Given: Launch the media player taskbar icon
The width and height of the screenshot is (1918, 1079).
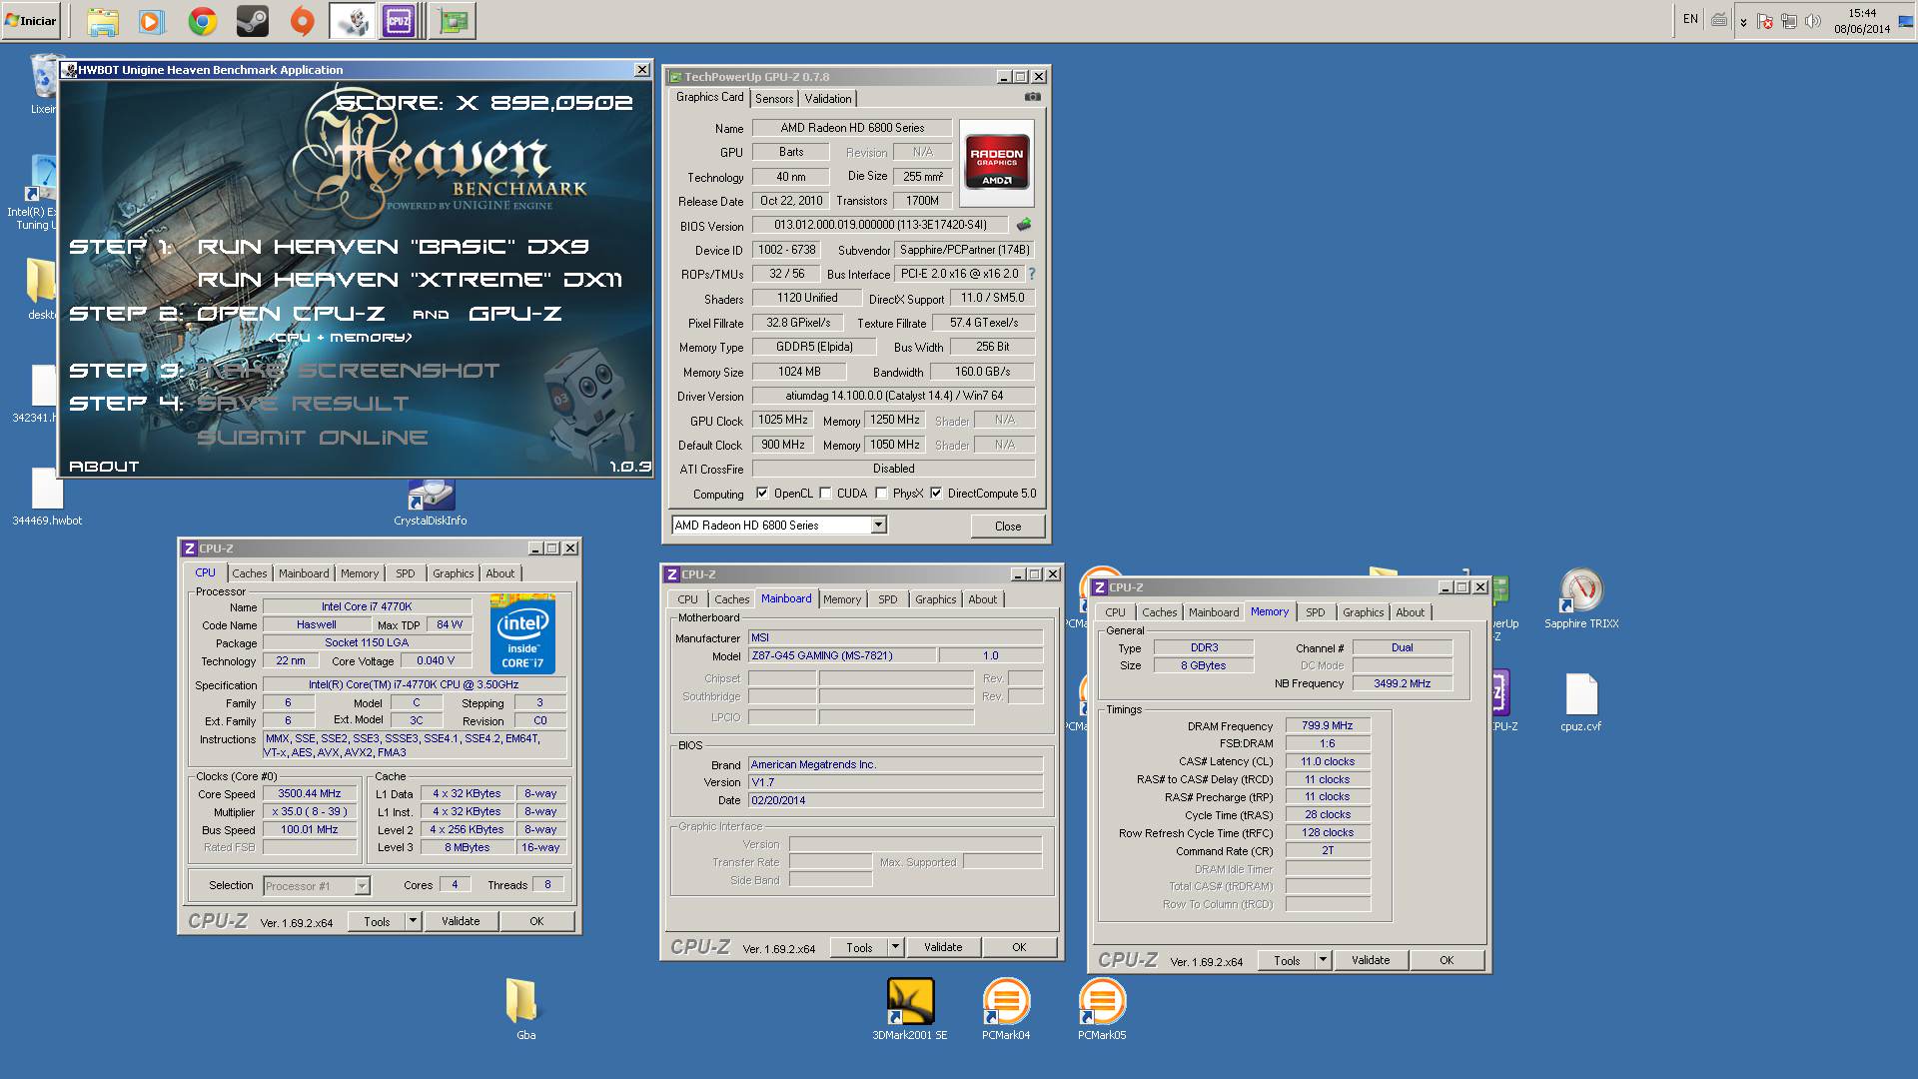Looking at the screenshot, I should point(152,21).
